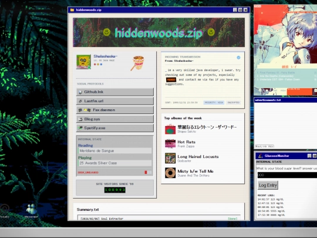317x238 pixels.
Task: Click the 14:02:57 123 mg/dL log entry
Action: [x=271, y=199]
